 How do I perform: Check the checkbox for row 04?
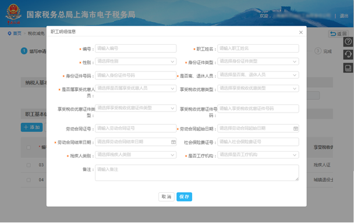29,180
